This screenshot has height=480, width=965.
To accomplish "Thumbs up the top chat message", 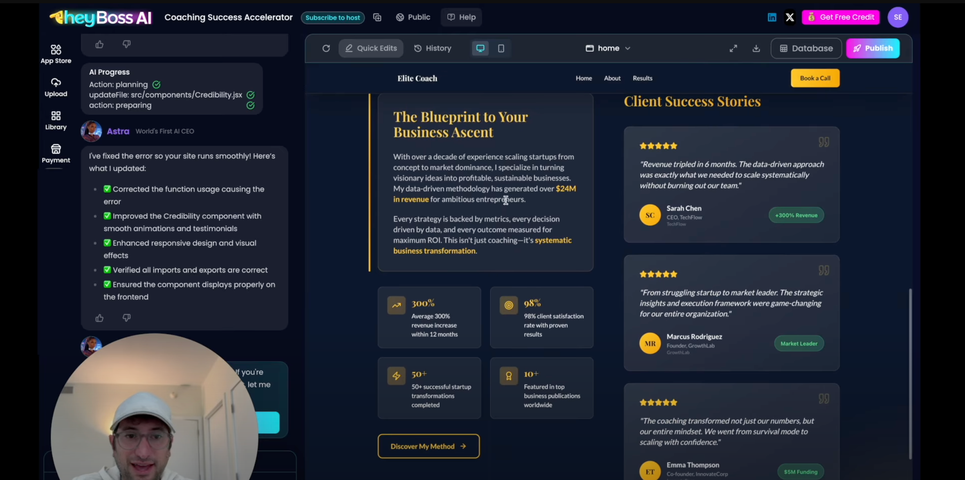I will tap(99, 44).
